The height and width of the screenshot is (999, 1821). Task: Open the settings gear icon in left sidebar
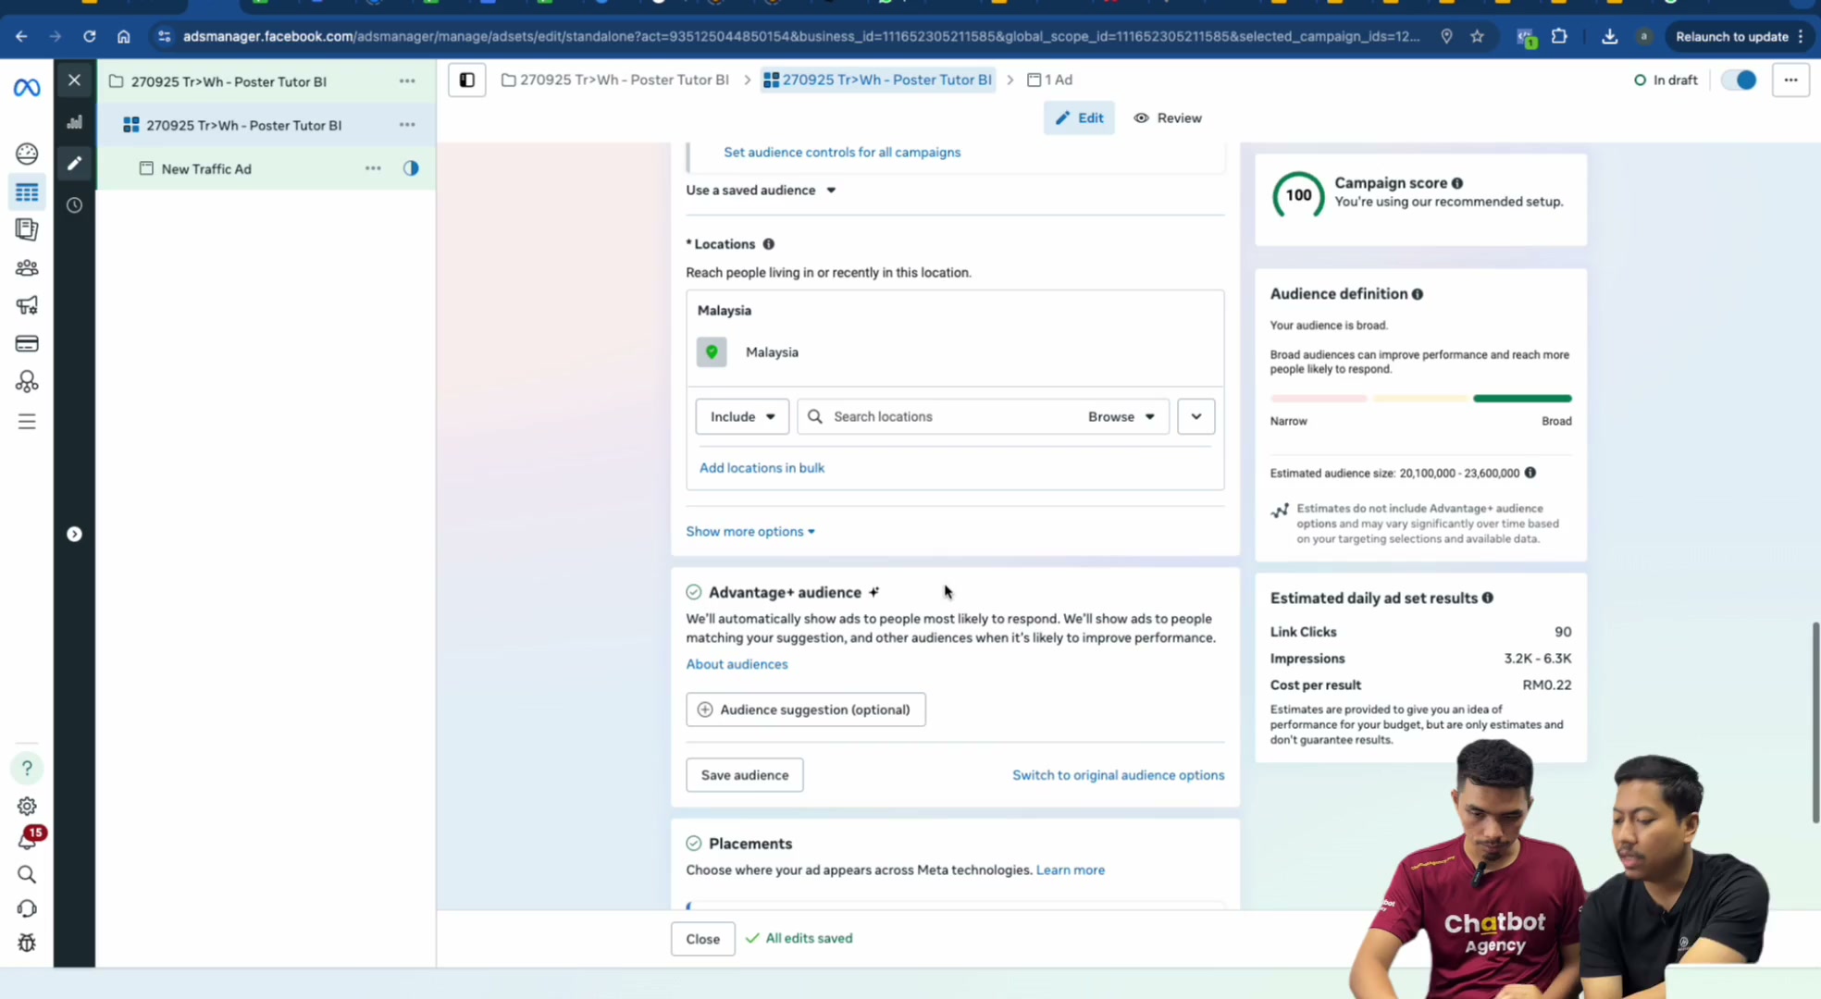tap(27, 807)
